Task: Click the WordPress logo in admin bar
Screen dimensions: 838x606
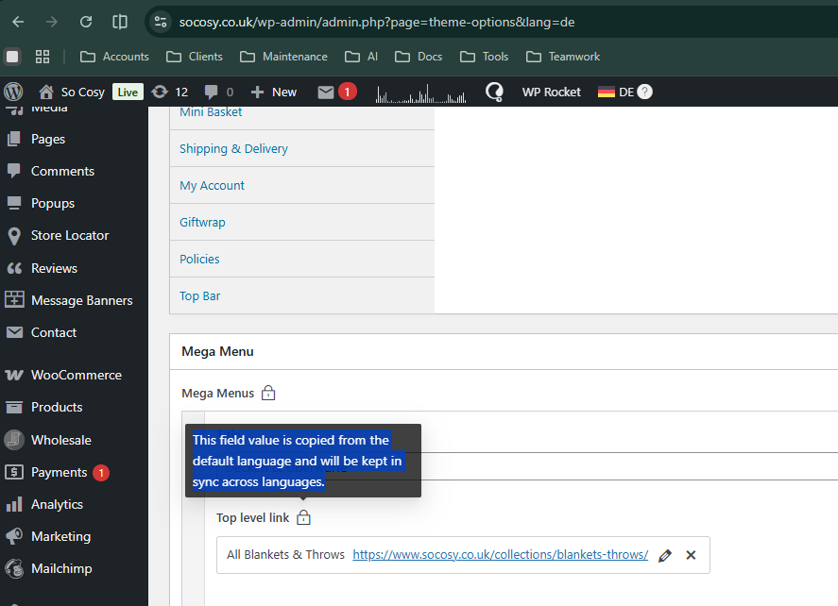Action: [x=14, y=92]
